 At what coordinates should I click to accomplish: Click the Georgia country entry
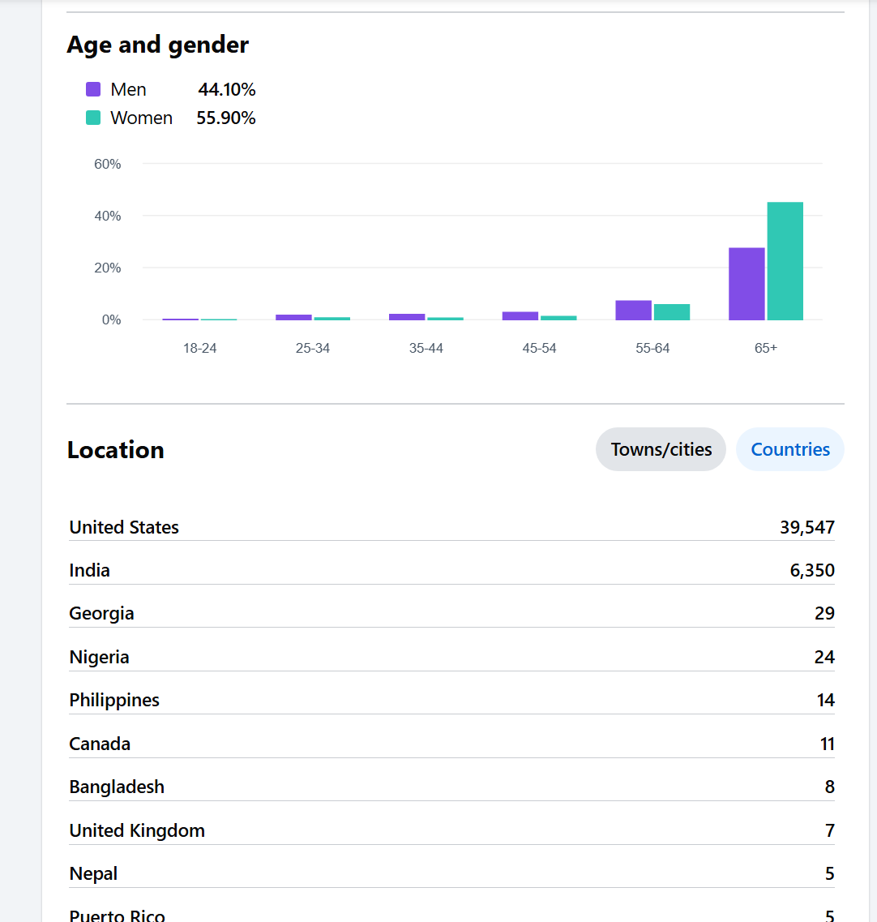point(451,613)
